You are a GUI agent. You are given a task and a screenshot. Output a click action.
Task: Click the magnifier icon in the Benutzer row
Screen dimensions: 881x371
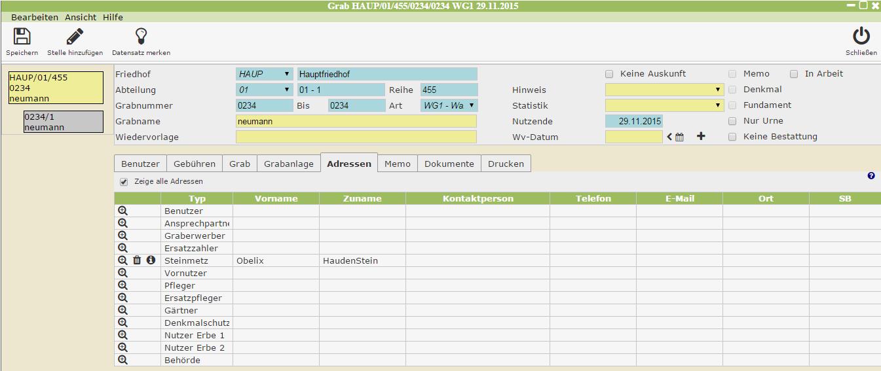pos(122,211)
